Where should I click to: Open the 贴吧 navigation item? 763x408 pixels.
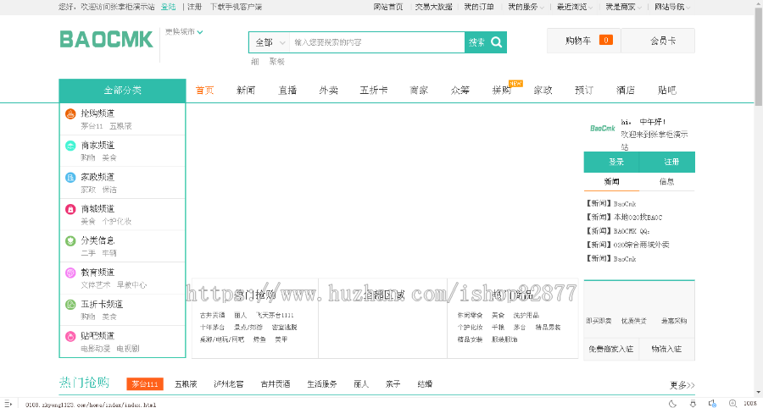[666, 91]
